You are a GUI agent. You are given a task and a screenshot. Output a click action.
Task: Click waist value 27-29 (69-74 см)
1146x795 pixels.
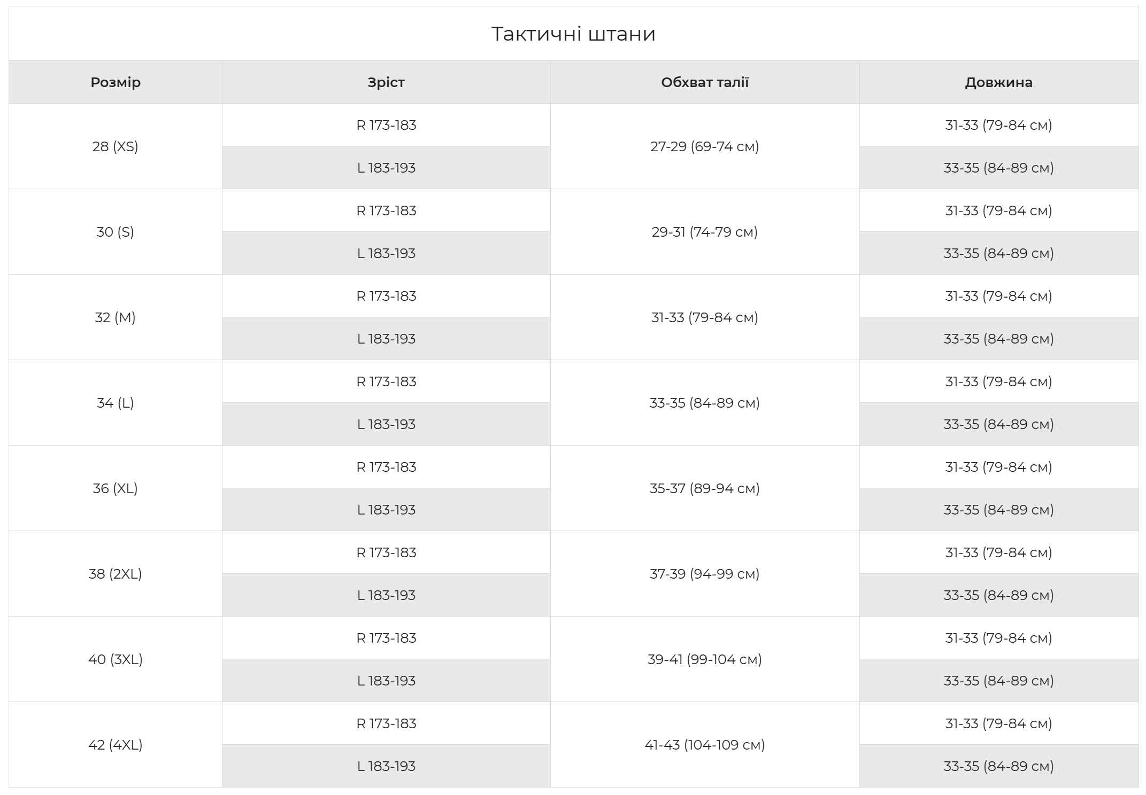point(705,146)
